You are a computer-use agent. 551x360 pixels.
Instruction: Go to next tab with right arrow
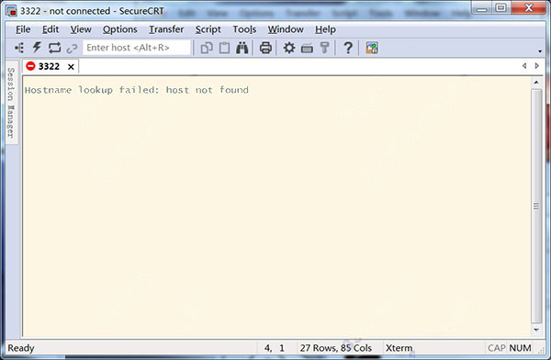tap(536, 66)
